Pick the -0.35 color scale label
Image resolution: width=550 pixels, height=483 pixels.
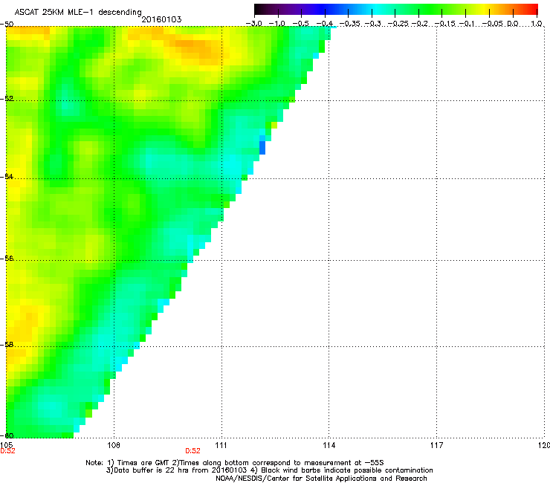350,24
